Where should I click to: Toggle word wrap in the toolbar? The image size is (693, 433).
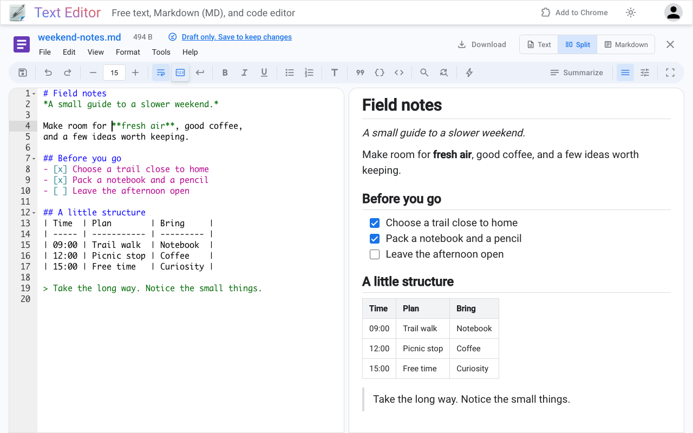(161, 73)
